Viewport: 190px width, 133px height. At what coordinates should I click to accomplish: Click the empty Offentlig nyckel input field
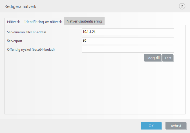tap(128, 49)
